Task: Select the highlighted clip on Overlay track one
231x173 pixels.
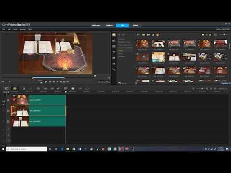Action: coord(38,111)
